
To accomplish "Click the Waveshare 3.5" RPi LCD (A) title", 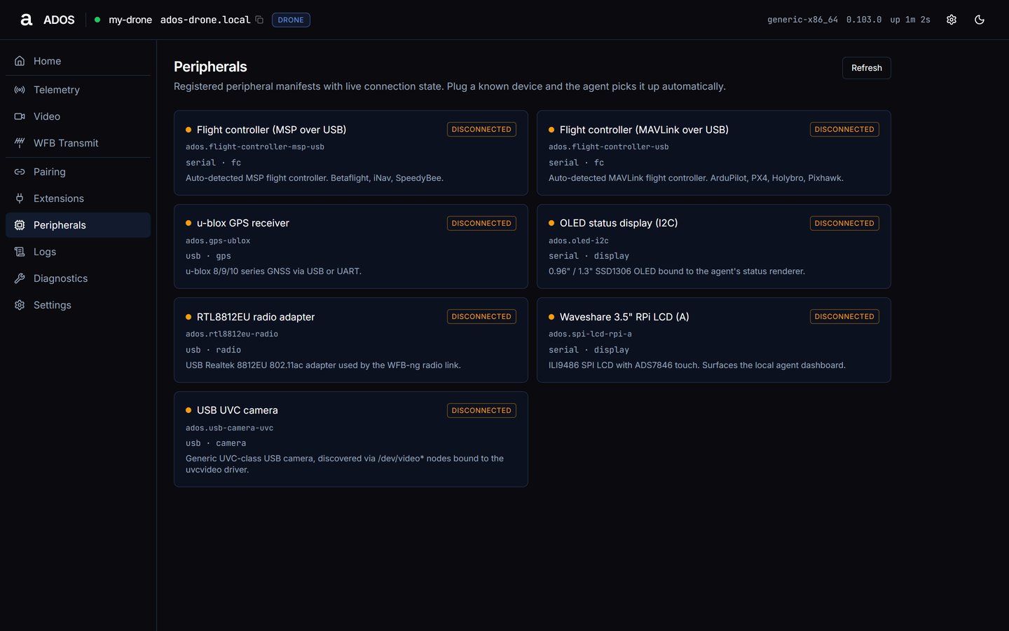I will (x=624, y=317).
